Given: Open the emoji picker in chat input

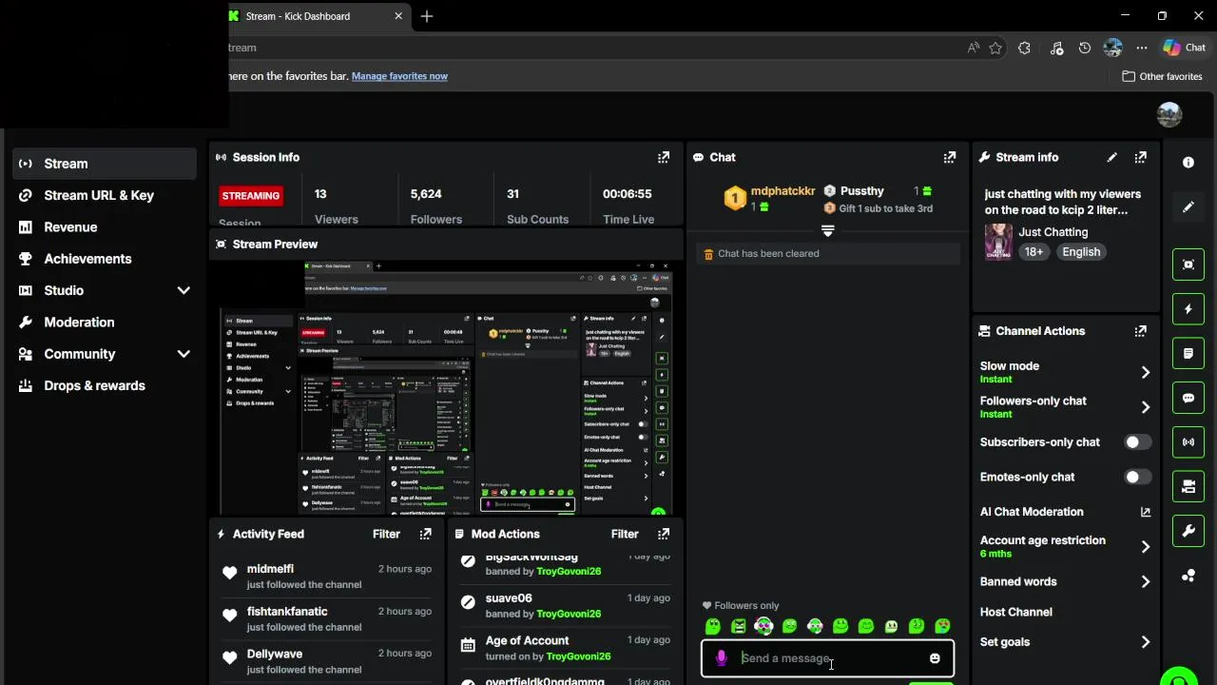Looking at the screenshot, I should (x=935, y=658).
